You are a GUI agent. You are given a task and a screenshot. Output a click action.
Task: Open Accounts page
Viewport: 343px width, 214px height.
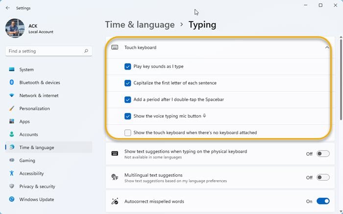click(49, 134)
